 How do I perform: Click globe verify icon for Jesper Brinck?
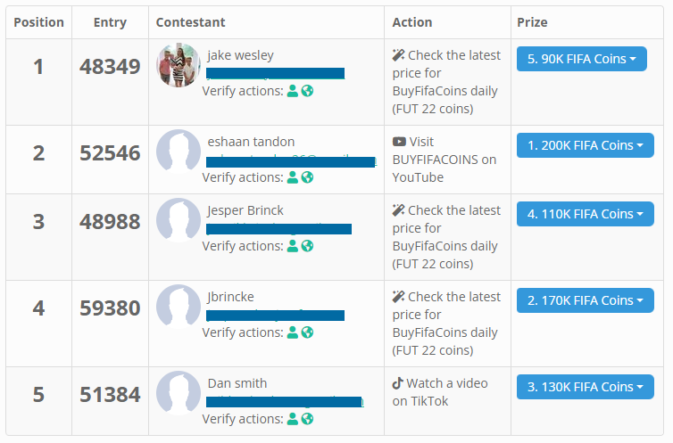pyautogui.click(x=307, y=246)
